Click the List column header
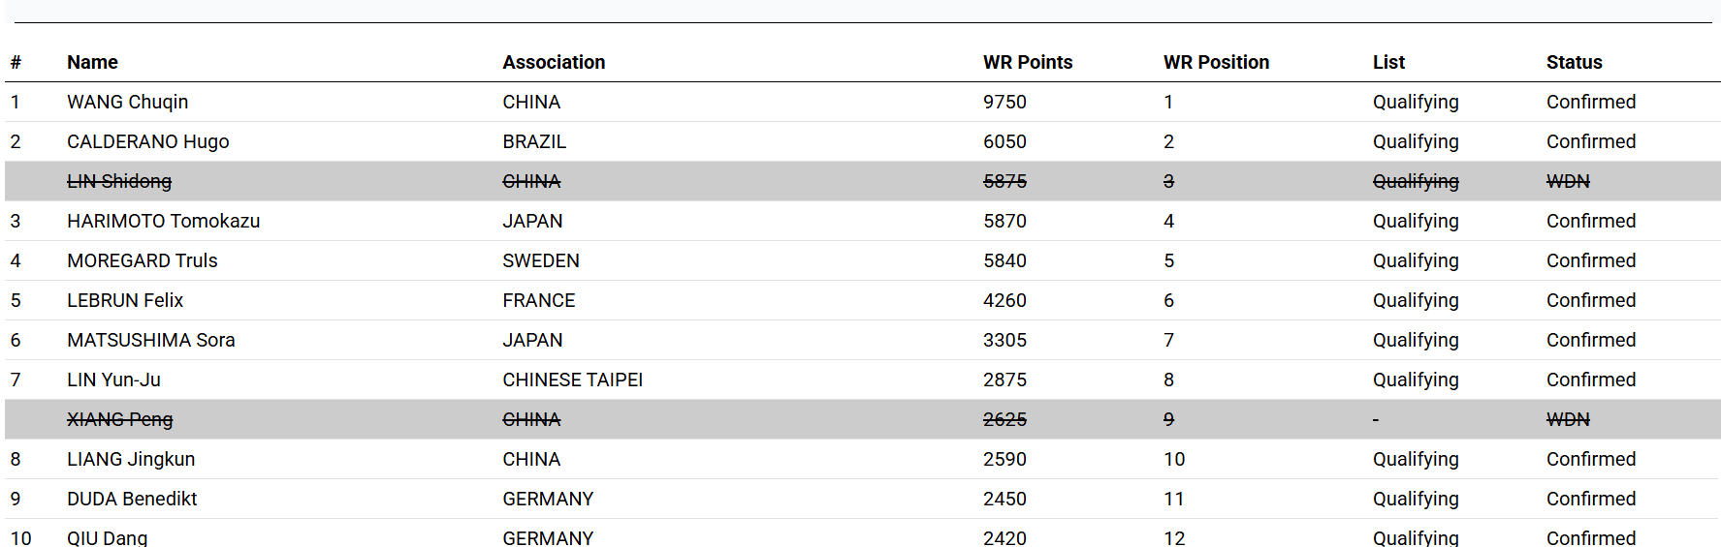Image resolution: width=1721 pixels, height=547 pixels. pyautogui.click(x=1388, y=62)
